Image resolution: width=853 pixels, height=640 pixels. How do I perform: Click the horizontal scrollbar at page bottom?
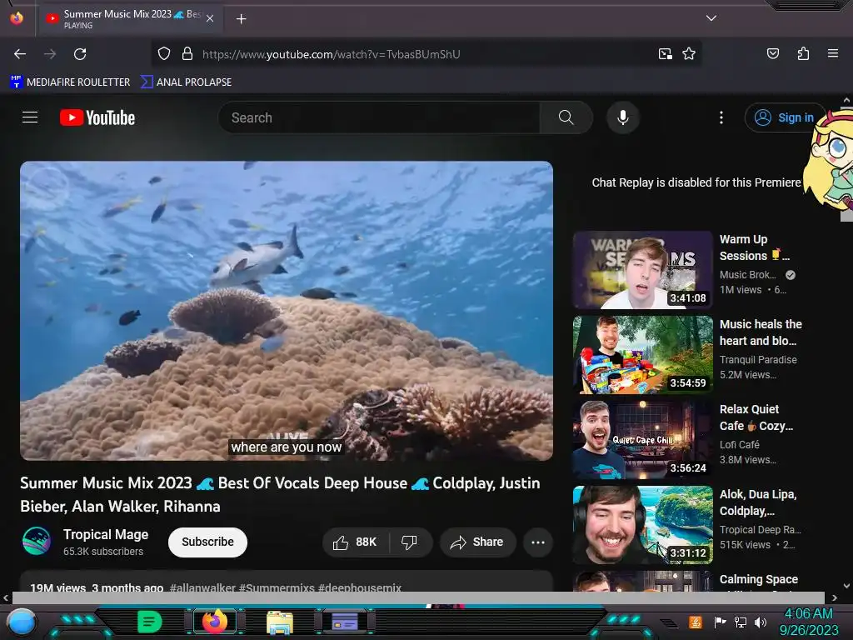pos(418,597)
